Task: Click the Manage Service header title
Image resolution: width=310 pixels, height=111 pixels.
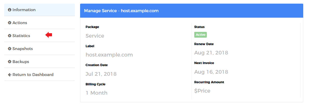Action: [x=121, y=11]
